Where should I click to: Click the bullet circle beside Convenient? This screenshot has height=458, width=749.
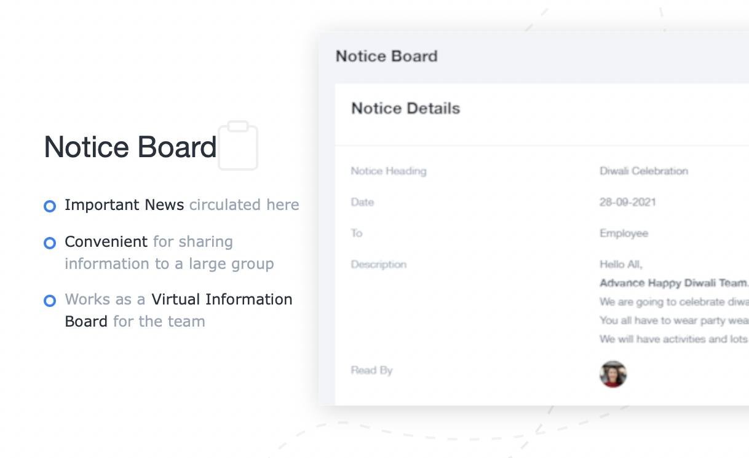point(50,243)
